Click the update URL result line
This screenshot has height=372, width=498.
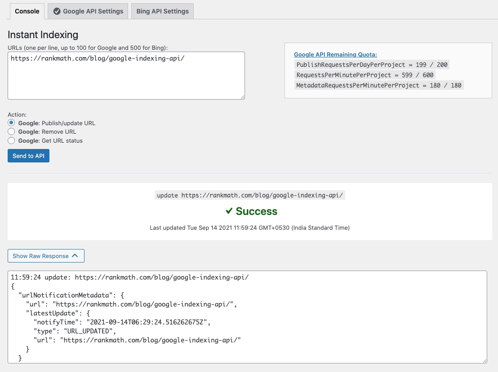249,195
